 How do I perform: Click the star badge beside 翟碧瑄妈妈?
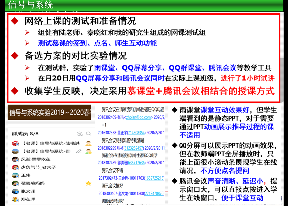88,183
